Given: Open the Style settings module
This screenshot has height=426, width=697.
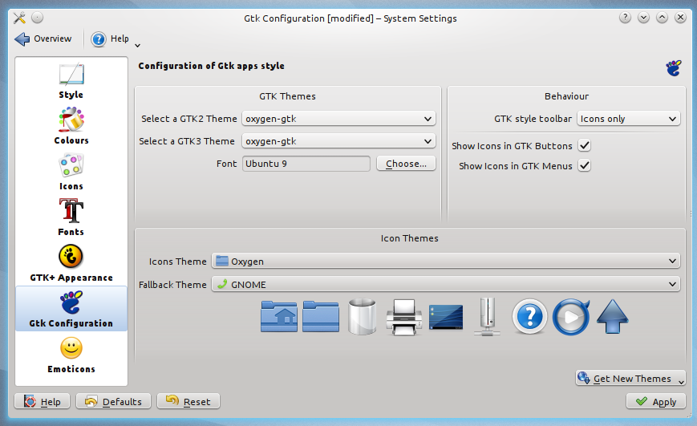Looking at the screenshot, I should (x=71, y=81).
